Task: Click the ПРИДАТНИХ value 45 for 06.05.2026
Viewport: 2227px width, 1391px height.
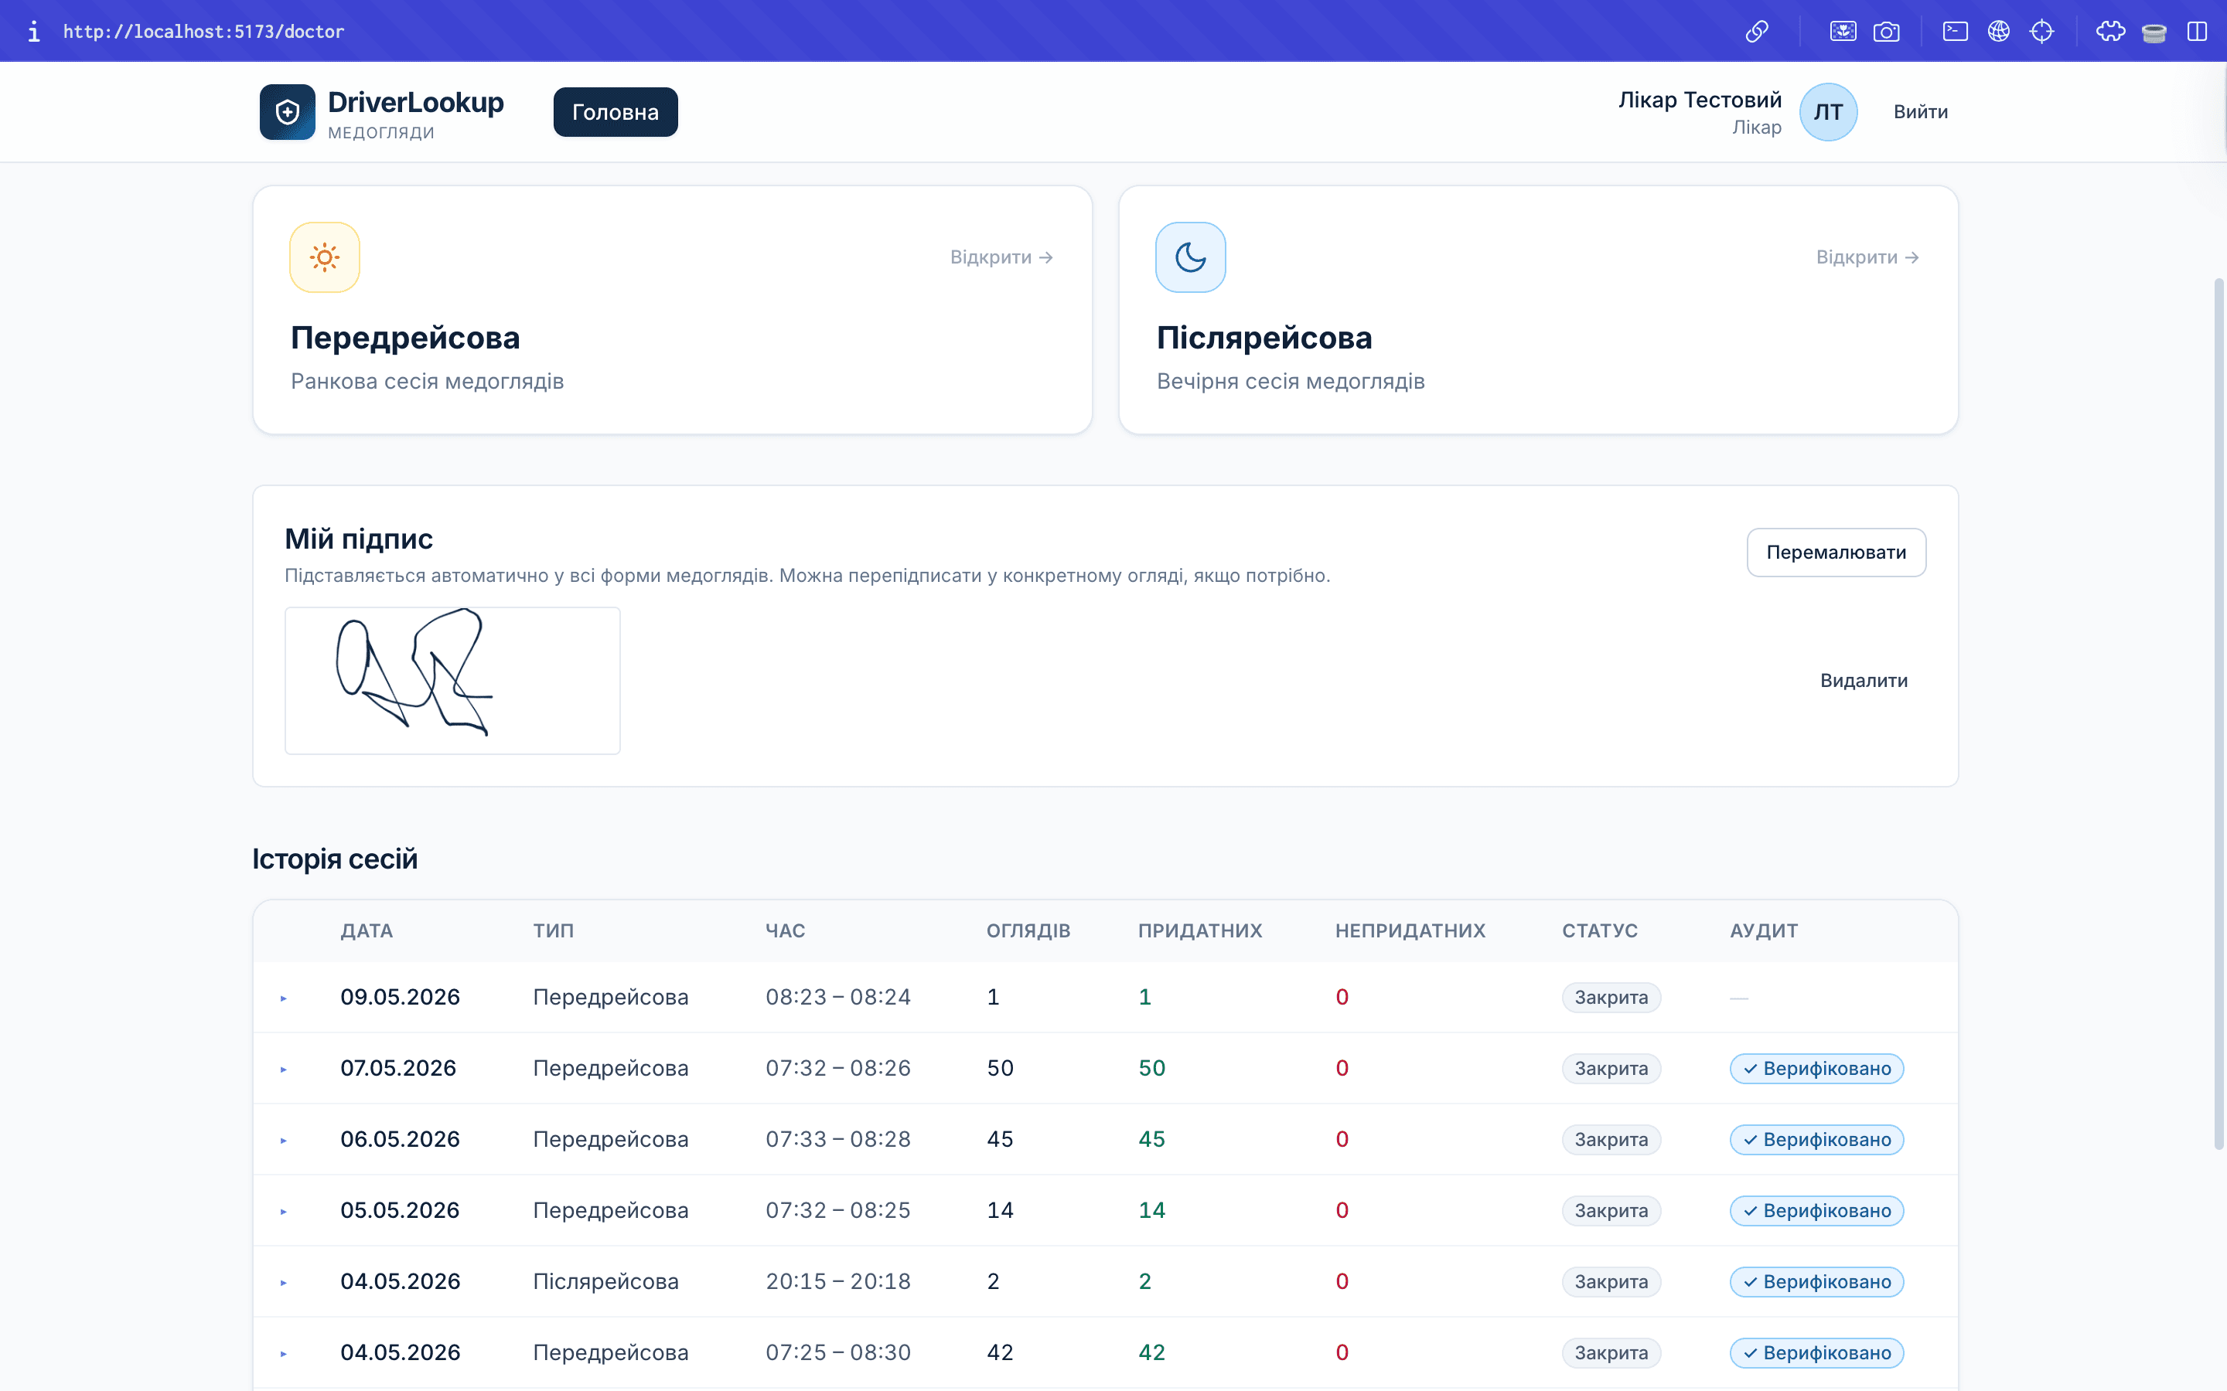Action: 1151,1139
